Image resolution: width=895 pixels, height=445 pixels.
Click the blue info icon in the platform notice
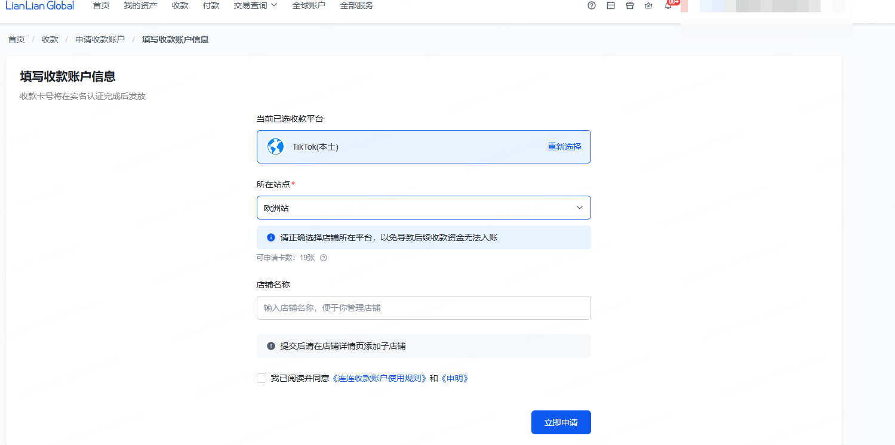(271, 237)
